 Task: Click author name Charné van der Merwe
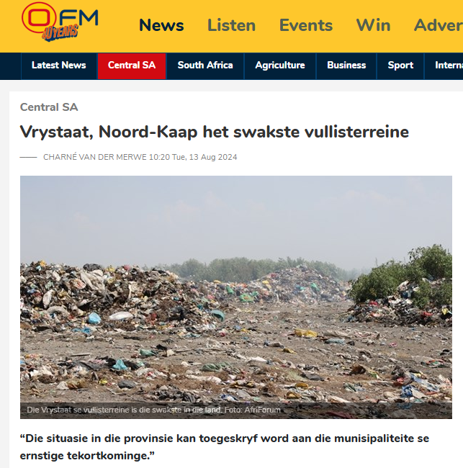95,157
